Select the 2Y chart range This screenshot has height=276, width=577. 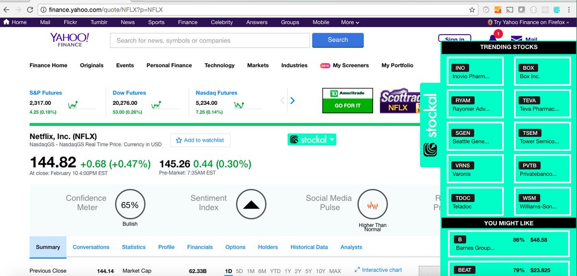tap(298, 271)
